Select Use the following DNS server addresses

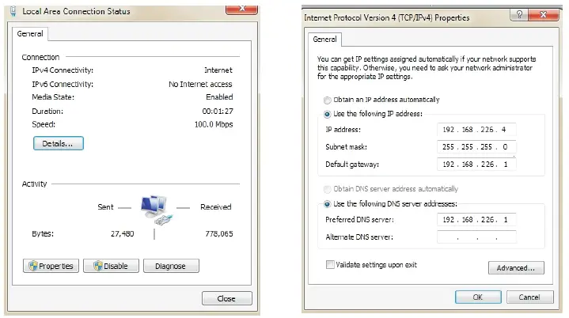327,205
